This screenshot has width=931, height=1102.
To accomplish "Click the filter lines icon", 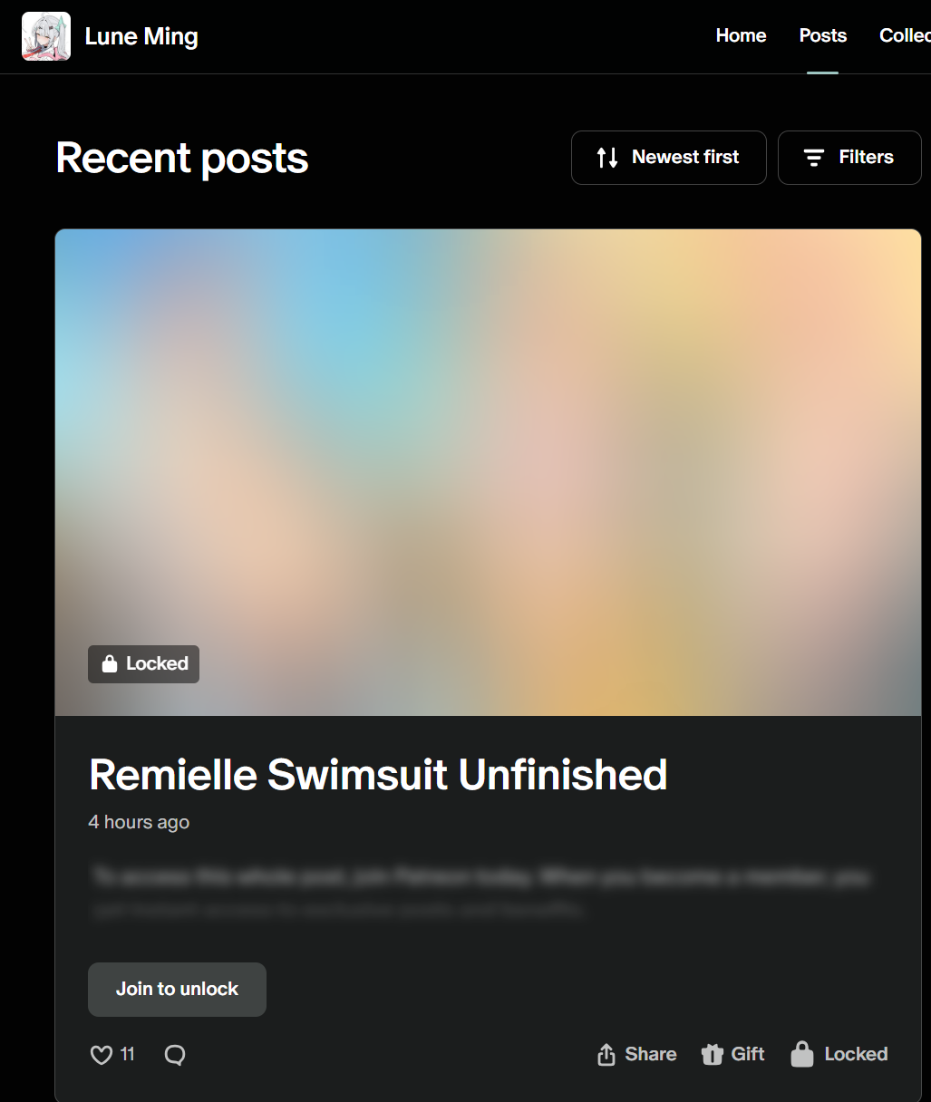I will click(x=814, y=158).
